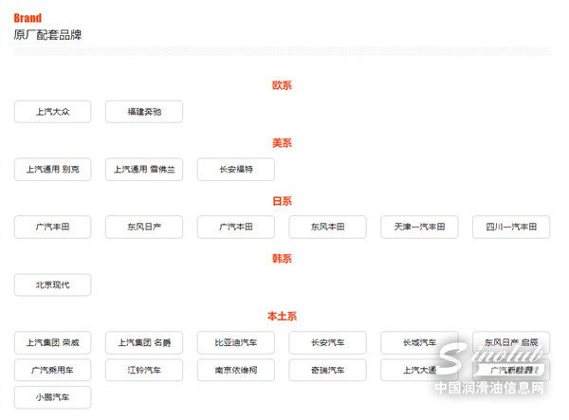The height and width of the screenshot is (420, 569).
Task: Click the 原厂配套品牌 heading
Action: 47,35
